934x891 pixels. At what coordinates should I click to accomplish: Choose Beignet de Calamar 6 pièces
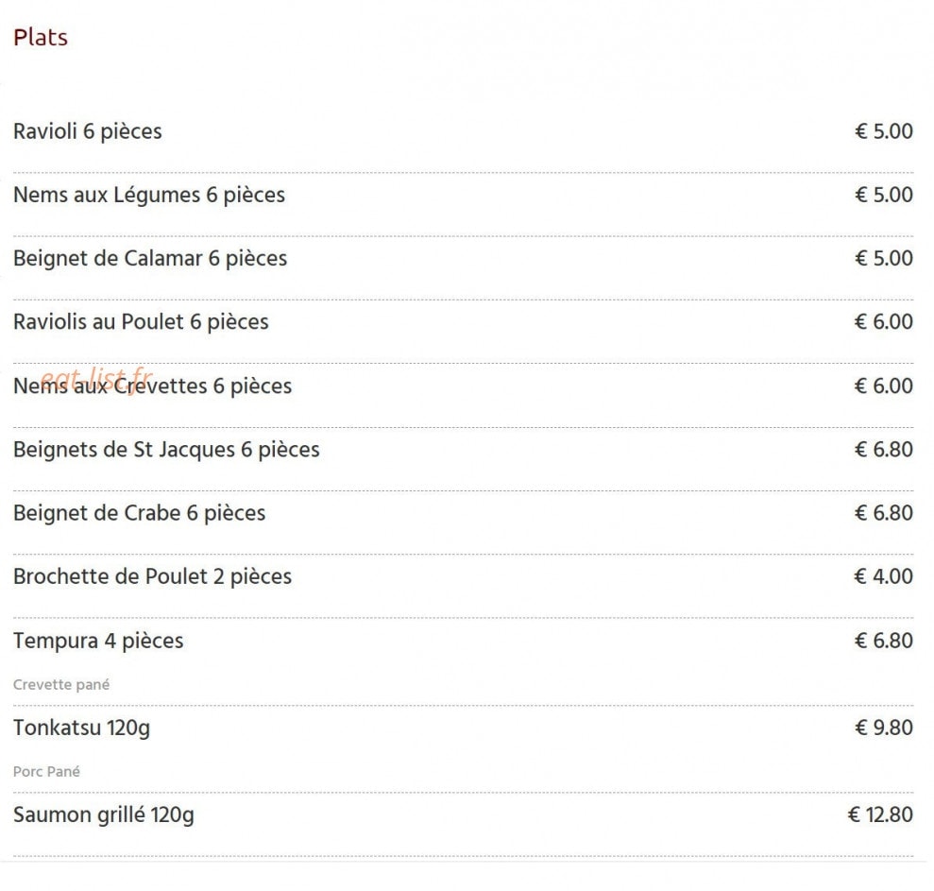(150, 259)
